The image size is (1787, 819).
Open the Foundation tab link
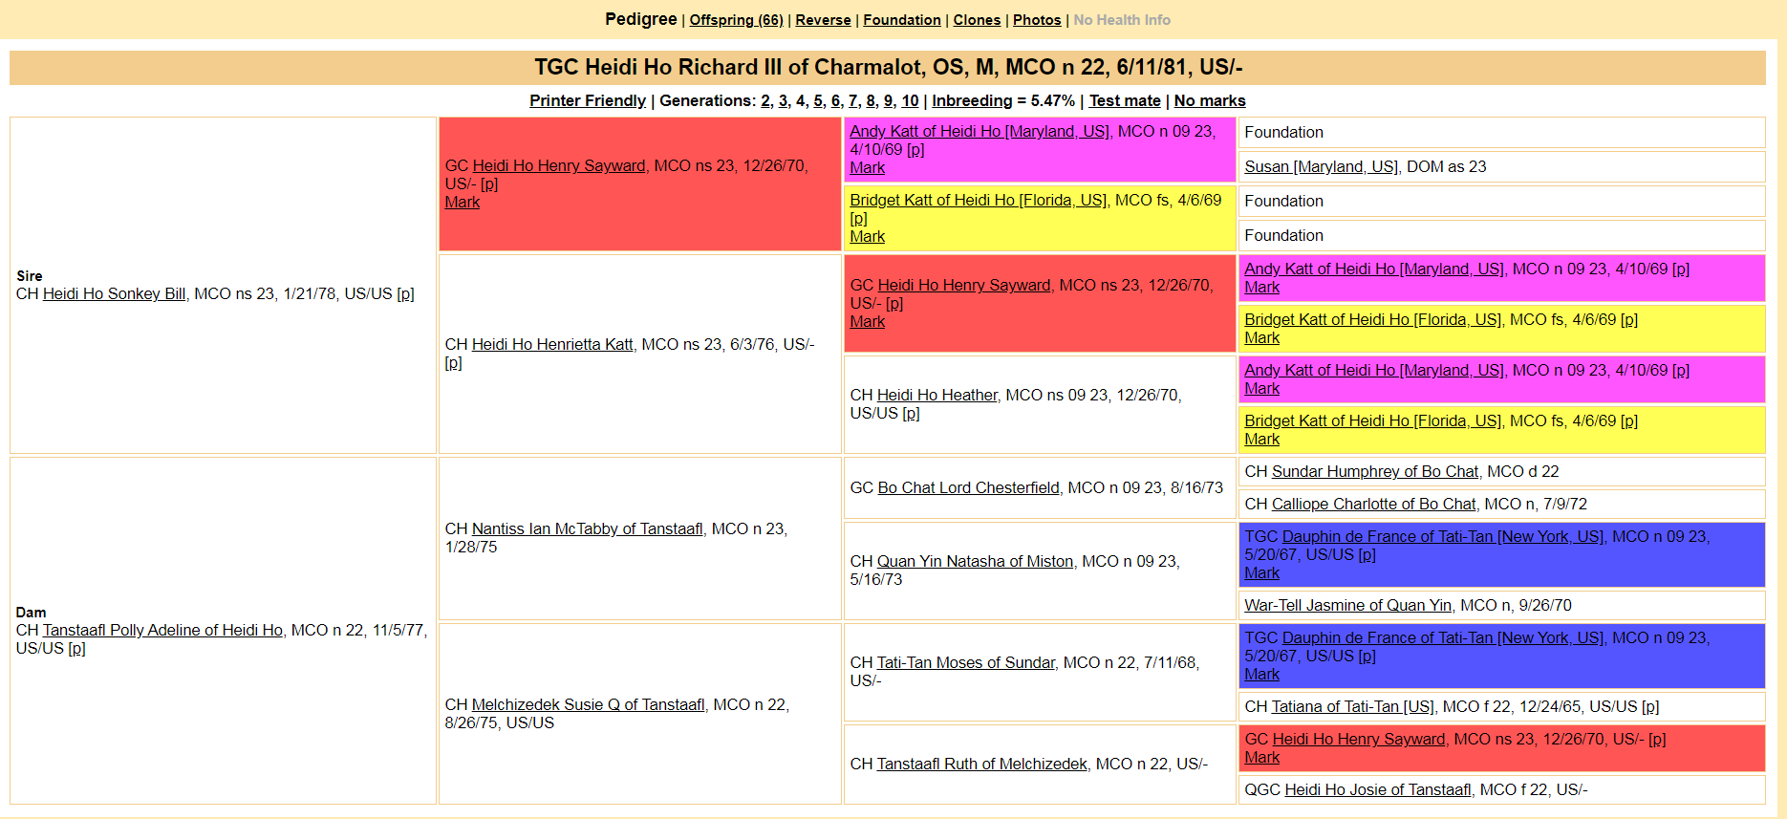(x=902, y=20)
